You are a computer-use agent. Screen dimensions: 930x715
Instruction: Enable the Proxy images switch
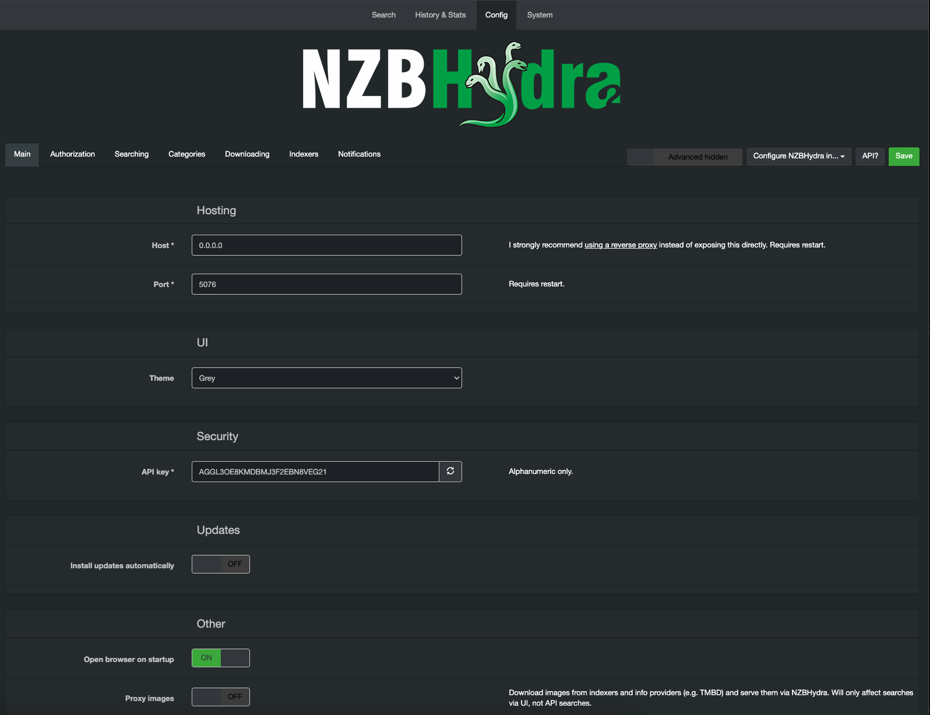point(221,697)
